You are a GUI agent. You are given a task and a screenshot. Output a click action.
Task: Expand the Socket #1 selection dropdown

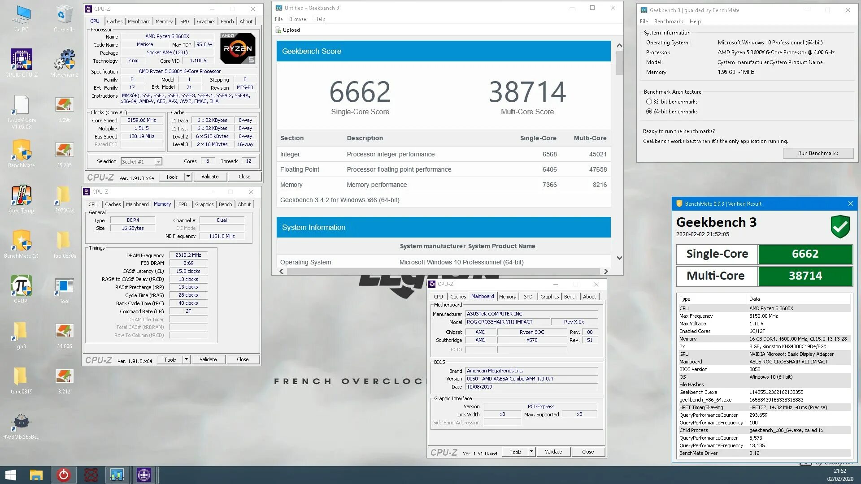click(158, 161)
